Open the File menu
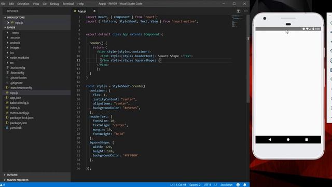332x187 pixels. (x=3, y=4)
